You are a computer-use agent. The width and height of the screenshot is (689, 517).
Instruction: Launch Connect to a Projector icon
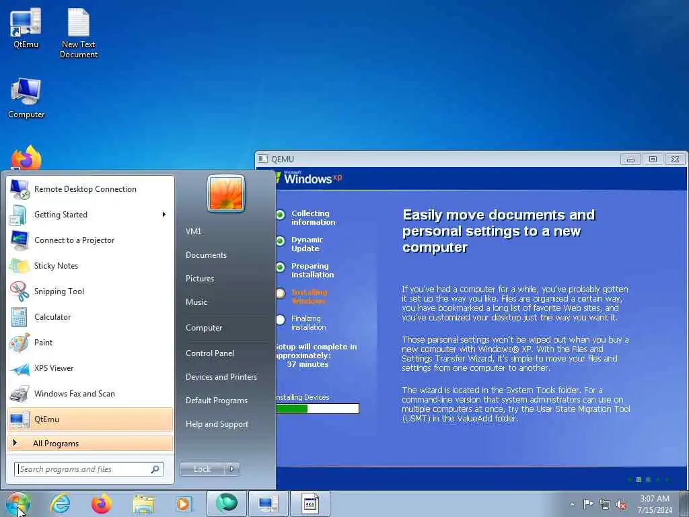20,240
